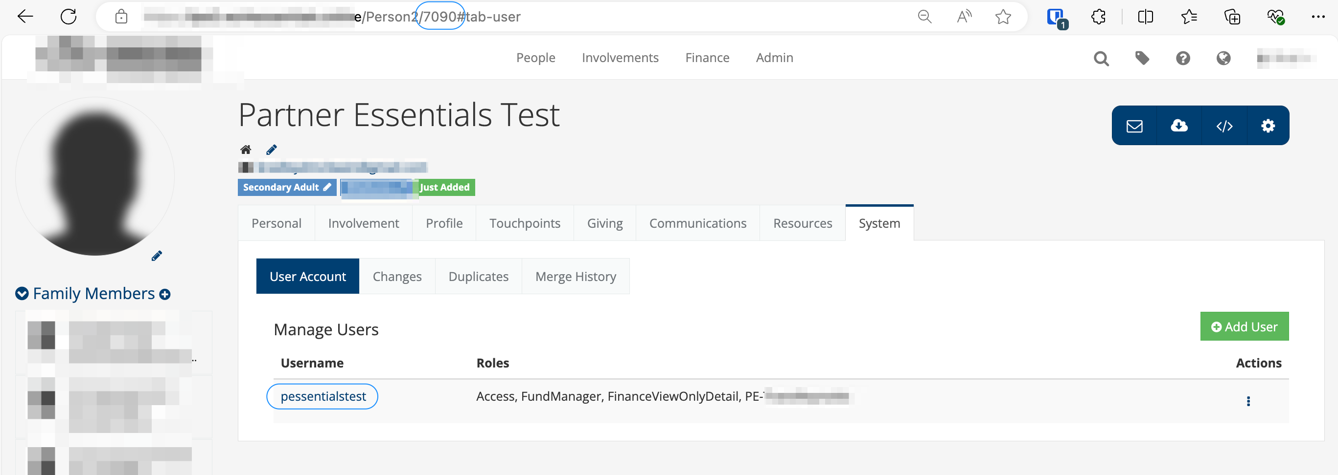Edit the Secondary Adult position badge
The height and width of the screenshot is (475, 1338).
click(287, 187)
